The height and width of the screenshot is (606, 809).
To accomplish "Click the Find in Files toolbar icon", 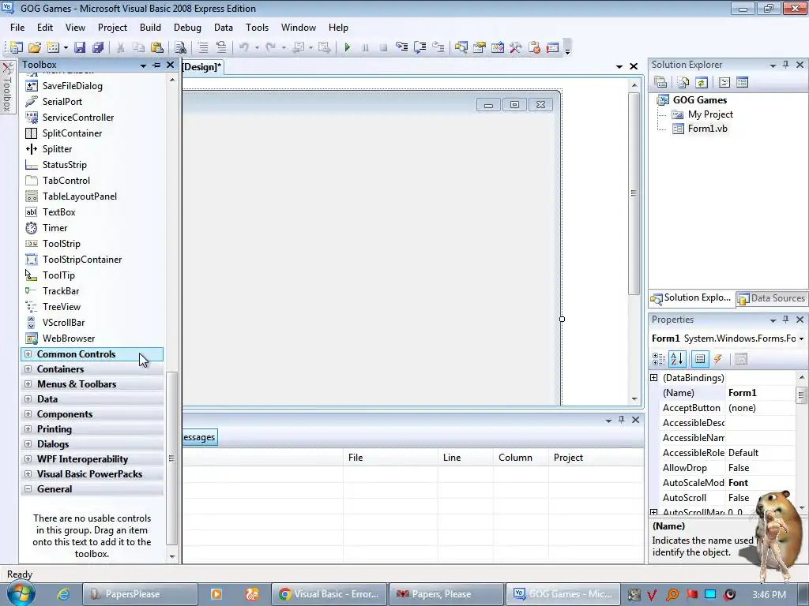I will pos(181,47).
